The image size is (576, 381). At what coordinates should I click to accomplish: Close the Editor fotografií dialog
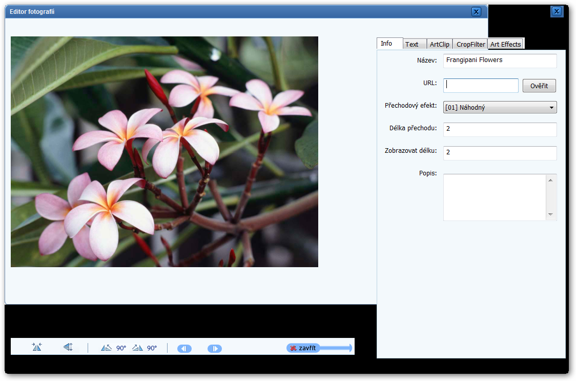(477, 12)
